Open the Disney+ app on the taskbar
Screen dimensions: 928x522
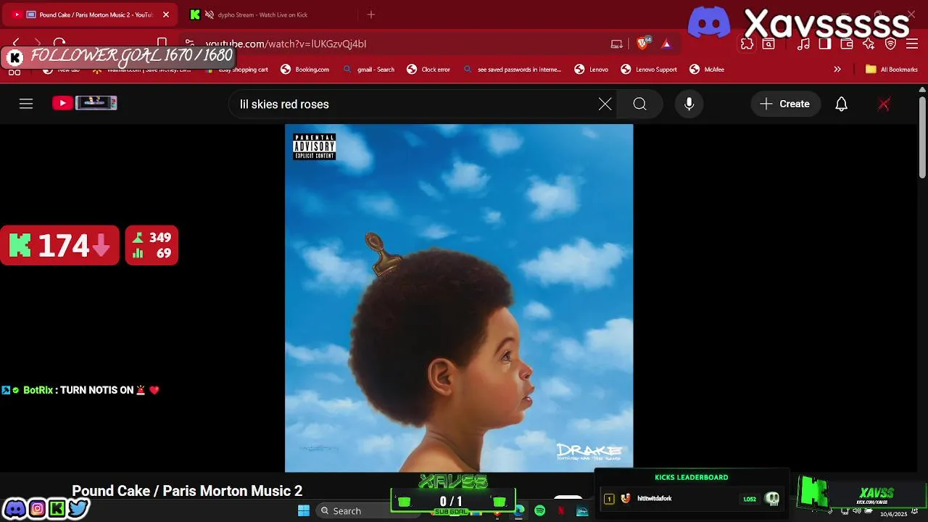pos(582,511)
